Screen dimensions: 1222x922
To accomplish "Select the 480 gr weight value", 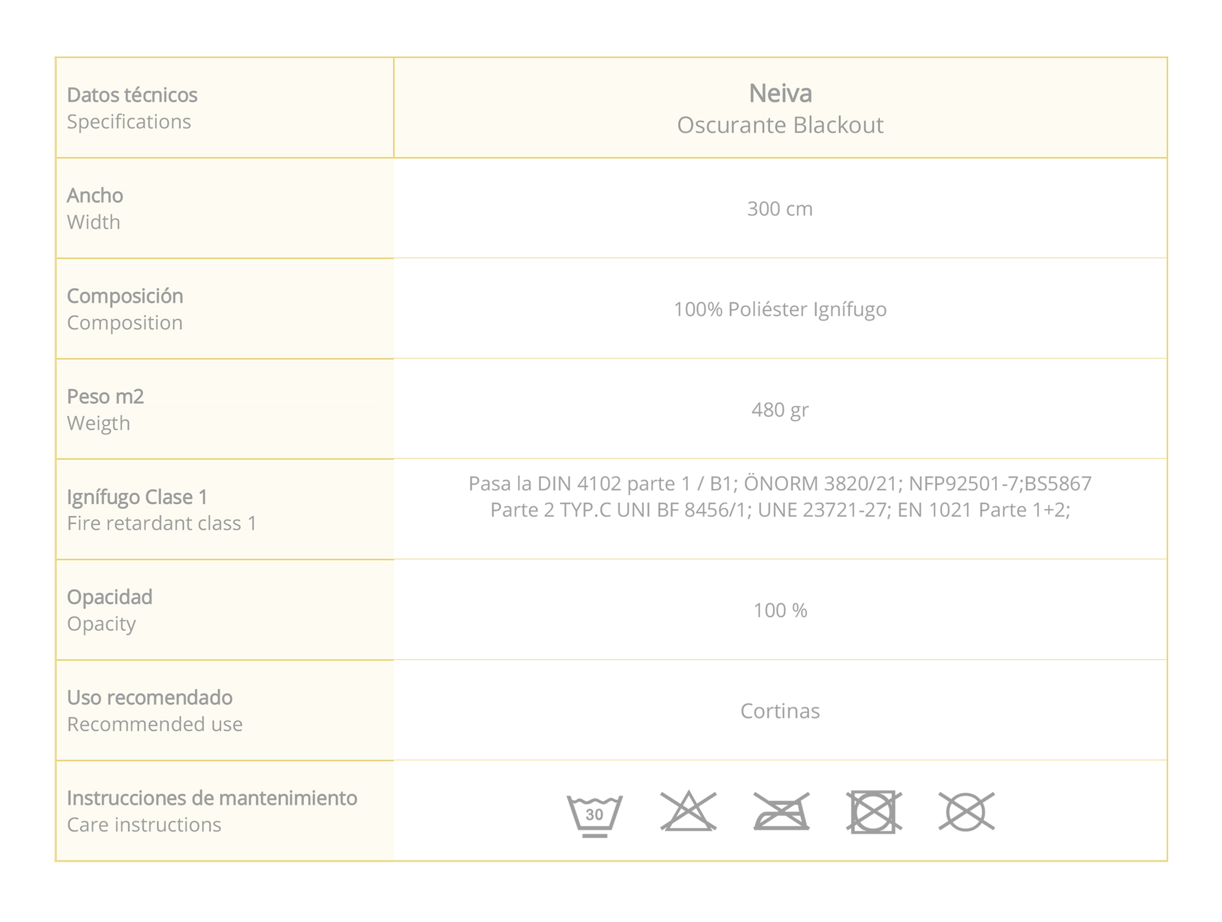I will (x=780, y=410).
